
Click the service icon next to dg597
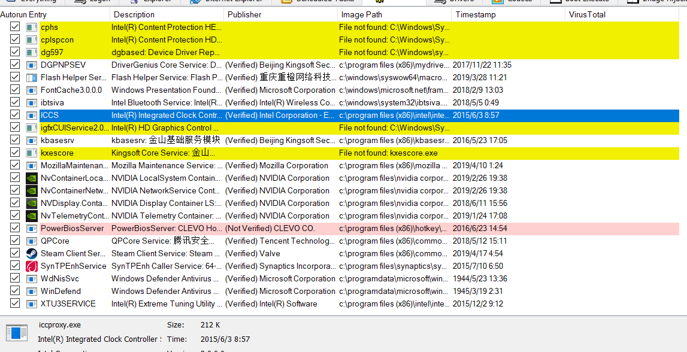pos(32,53)
